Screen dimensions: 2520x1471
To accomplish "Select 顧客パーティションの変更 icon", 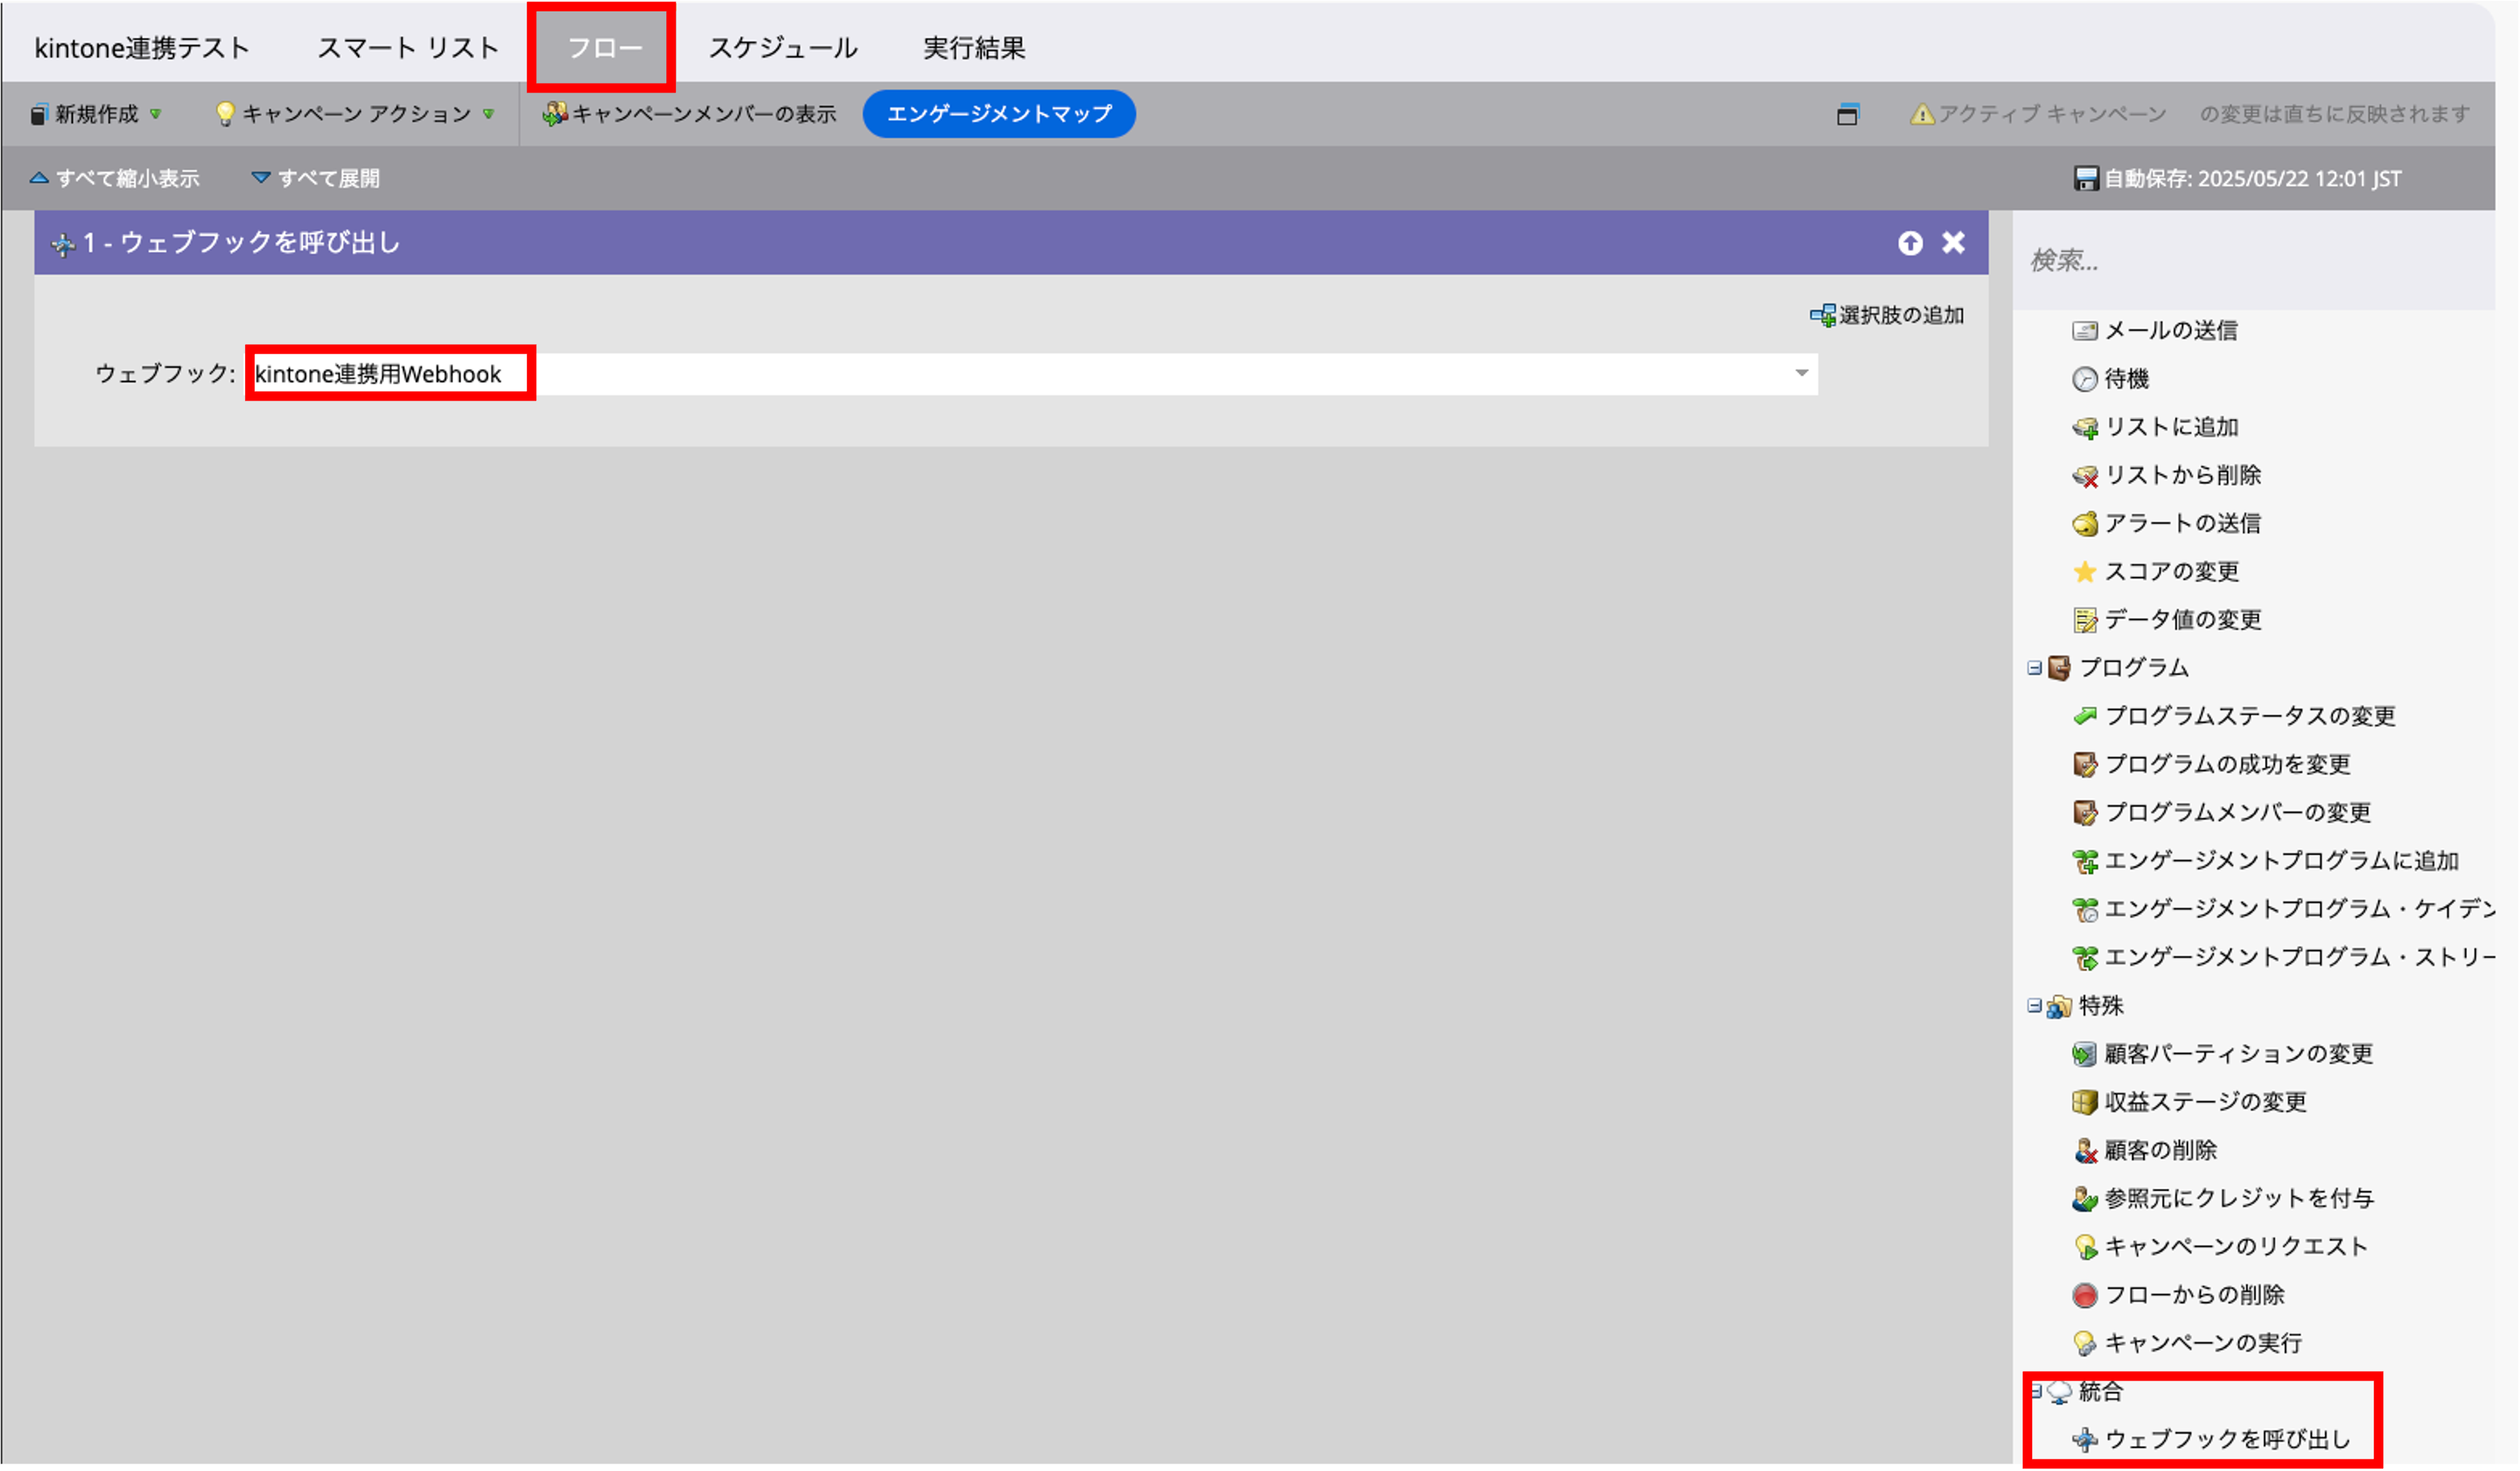I will (x=2084, y=1054).
